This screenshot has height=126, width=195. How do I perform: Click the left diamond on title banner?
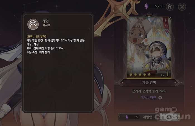pyautogui.click(x=123, y=82)
